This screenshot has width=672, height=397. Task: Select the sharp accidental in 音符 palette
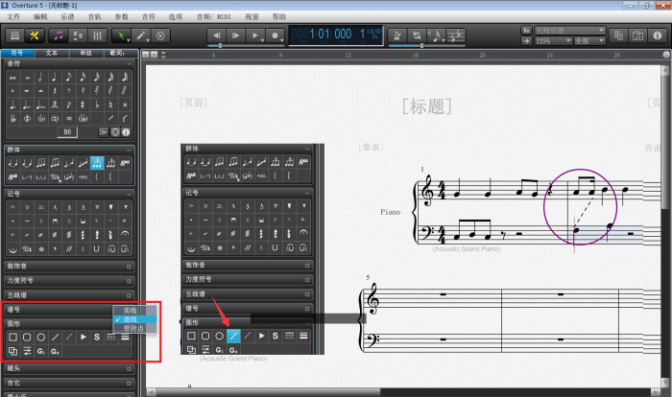point(83,105)
